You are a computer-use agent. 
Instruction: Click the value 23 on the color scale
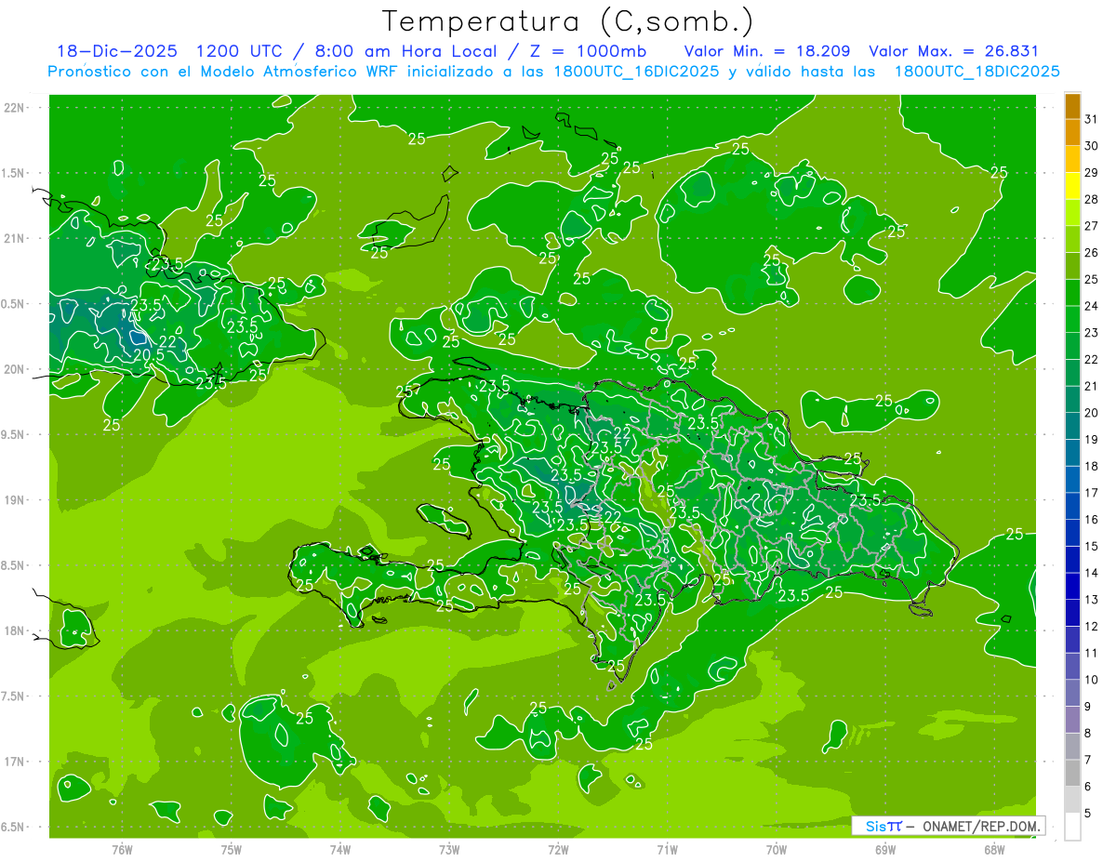pyautogui.click(x=1092, y=333)
